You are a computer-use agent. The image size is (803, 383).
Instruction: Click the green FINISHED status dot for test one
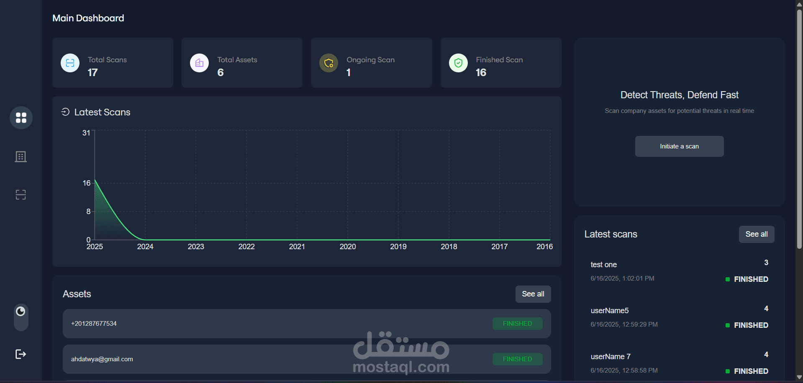[727, 279]
